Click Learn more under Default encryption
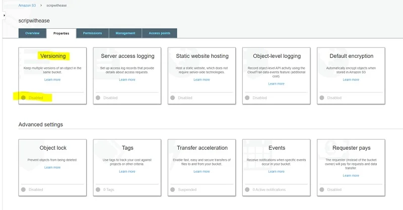Screen dimensions: 403x210 (351, 80)
